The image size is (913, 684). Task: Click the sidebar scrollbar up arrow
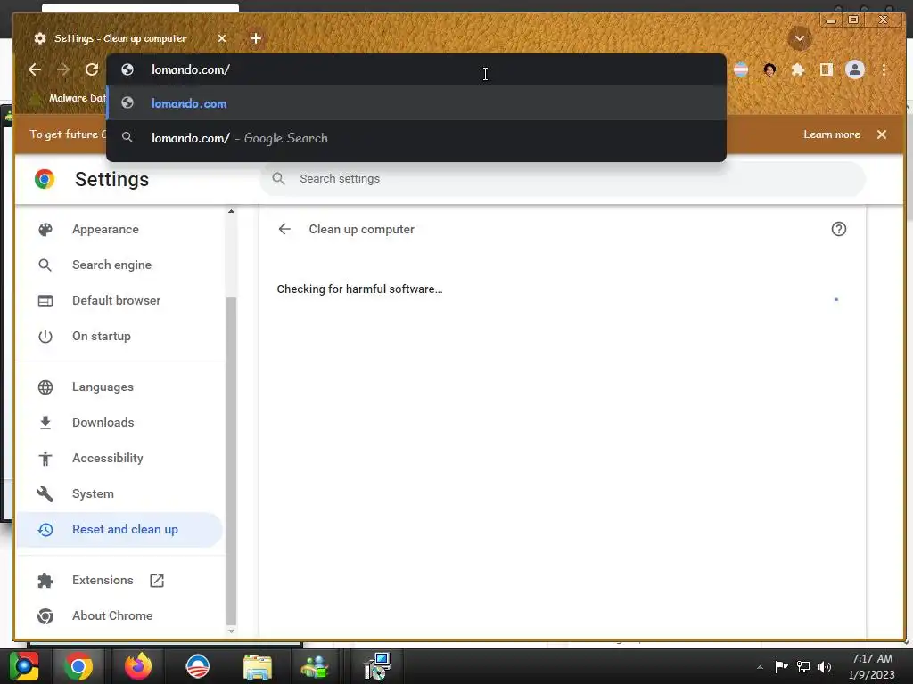click(231, 212)
